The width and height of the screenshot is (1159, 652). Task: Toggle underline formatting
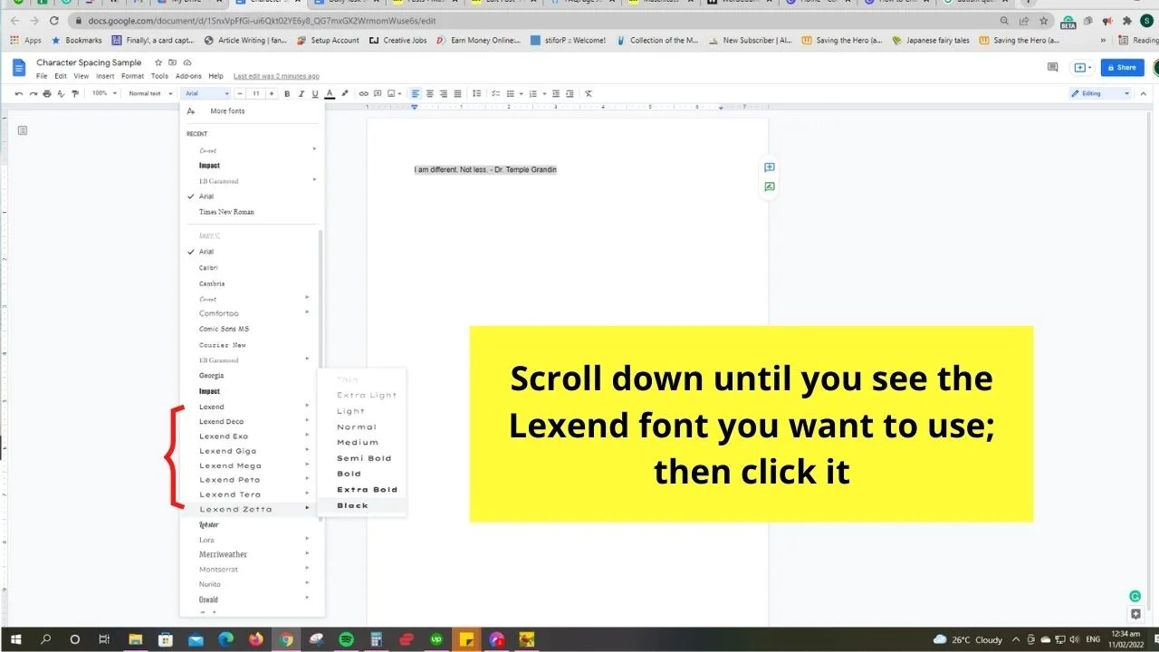(314, 93)
